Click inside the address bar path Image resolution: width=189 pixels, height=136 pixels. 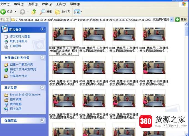pyautogui.click(x=92, y=19)
